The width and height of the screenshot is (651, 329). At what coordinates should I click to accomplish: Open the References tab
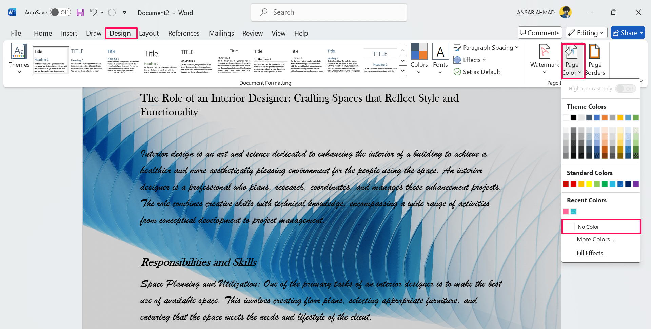point(184,33)
